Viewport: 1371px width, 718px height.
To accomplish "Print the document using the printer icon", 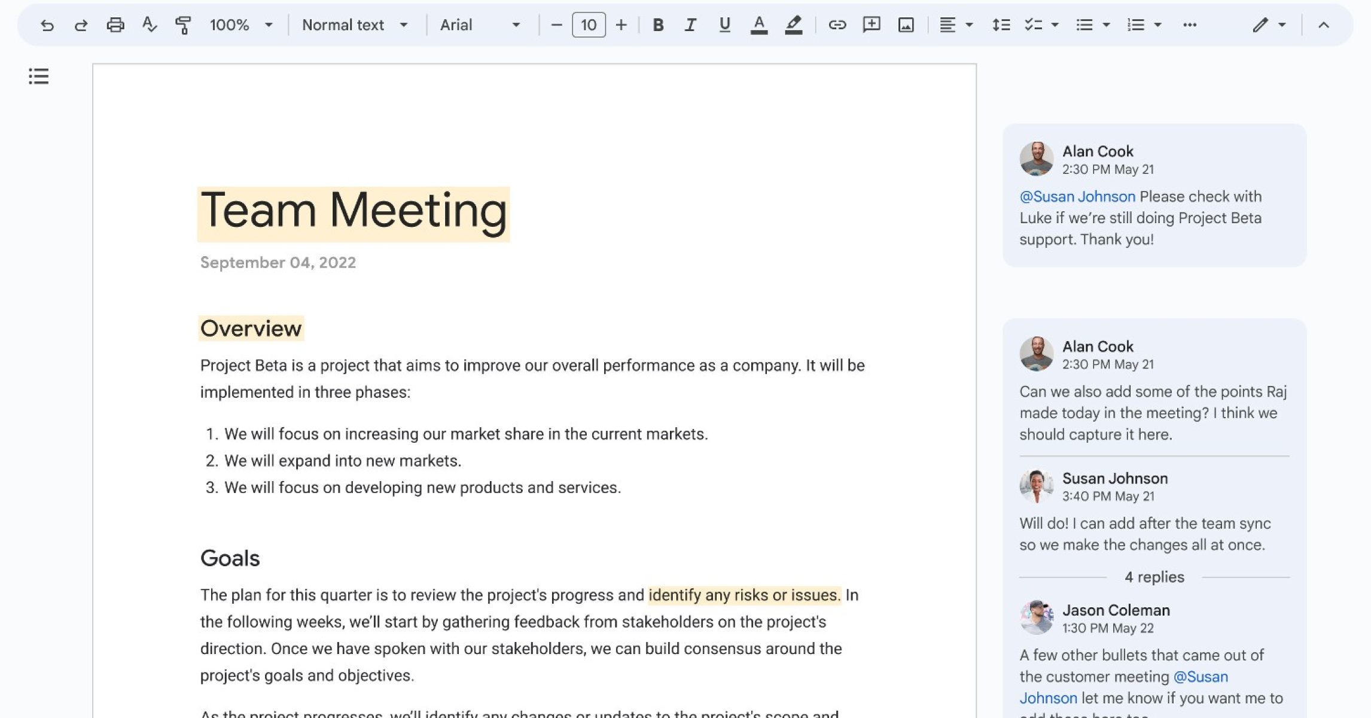I will [115, 25].
